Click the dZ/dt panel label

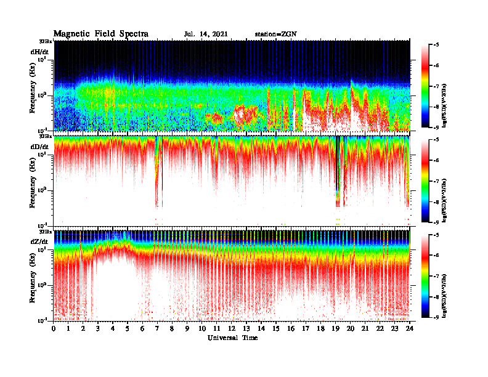coord(39,241)
